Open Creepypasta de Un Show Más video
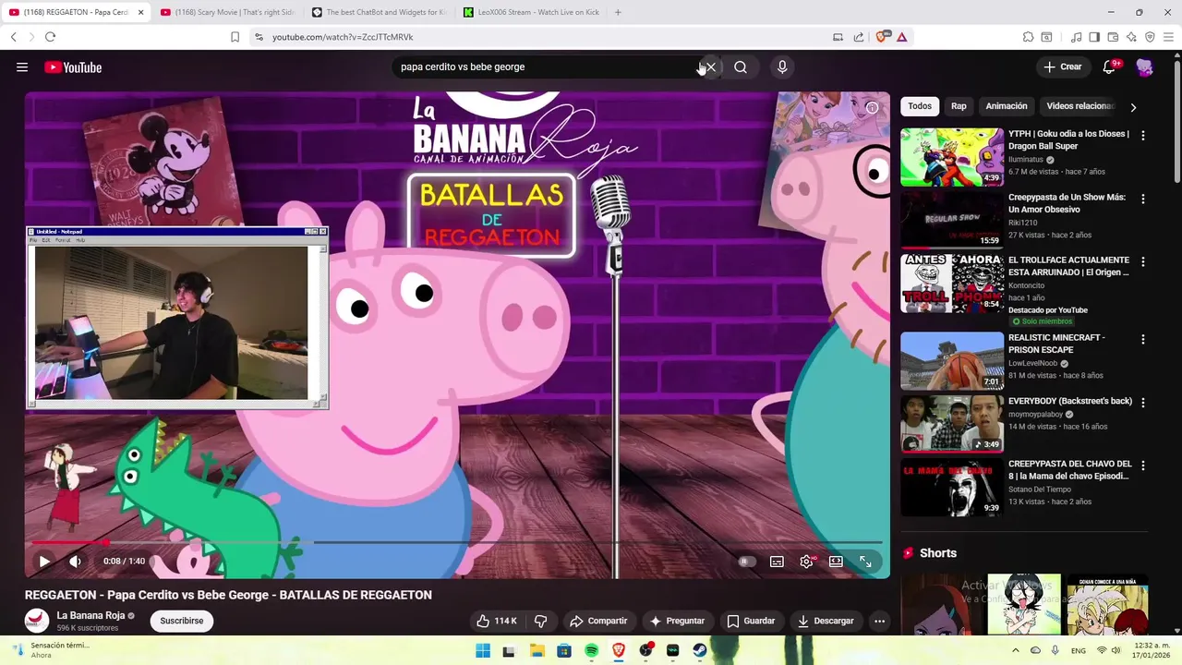Image resolution: width=1182 pixels, height=665 pixels. [952, 220]
